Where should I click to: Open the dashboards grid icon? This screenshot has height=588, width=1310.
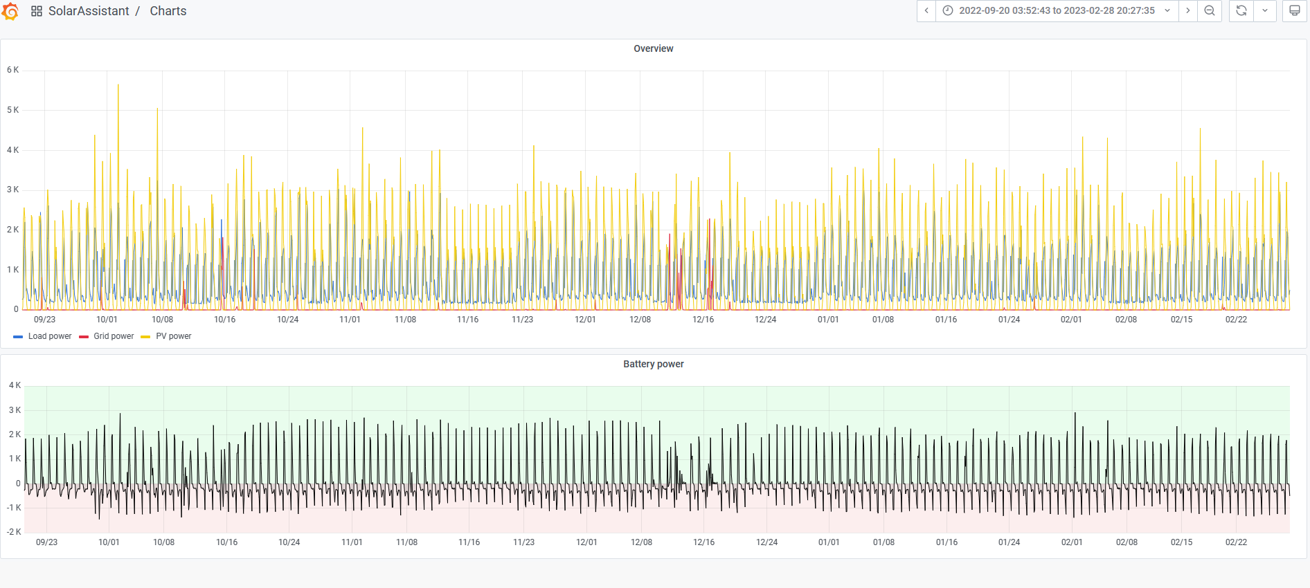pos(37,11)
